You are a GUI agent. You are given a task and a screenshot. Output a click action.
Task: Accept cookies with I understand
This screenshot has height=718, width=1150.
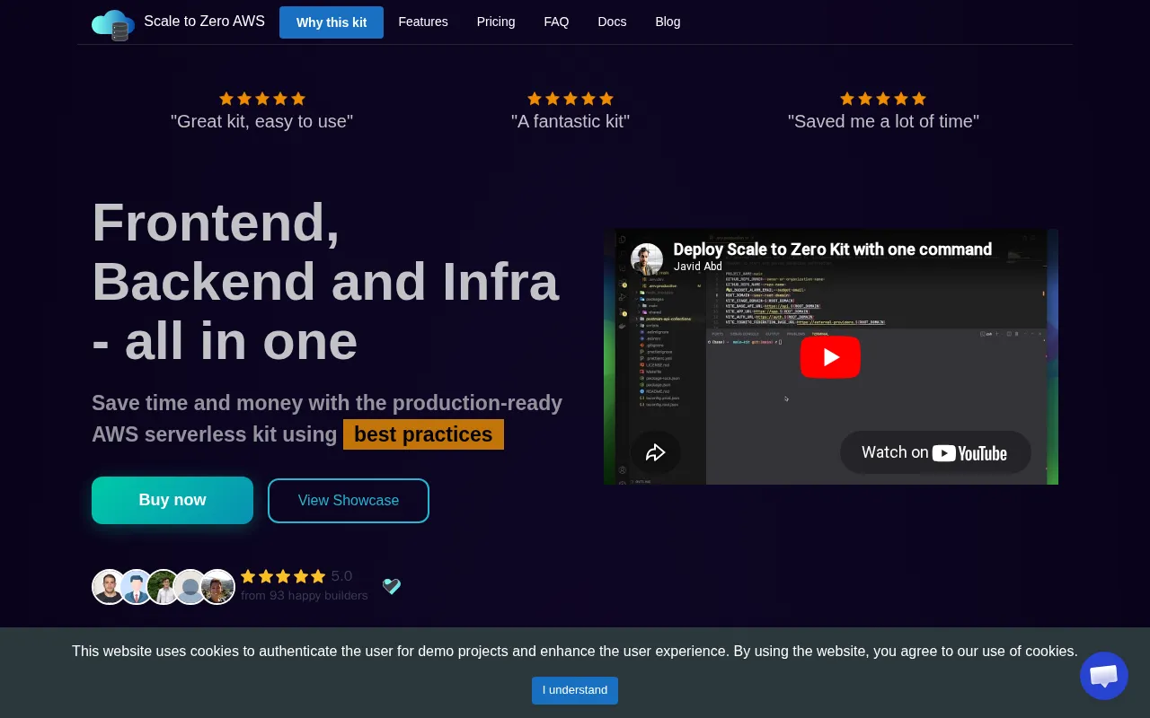pyautogui.click(x=575, y=690)
